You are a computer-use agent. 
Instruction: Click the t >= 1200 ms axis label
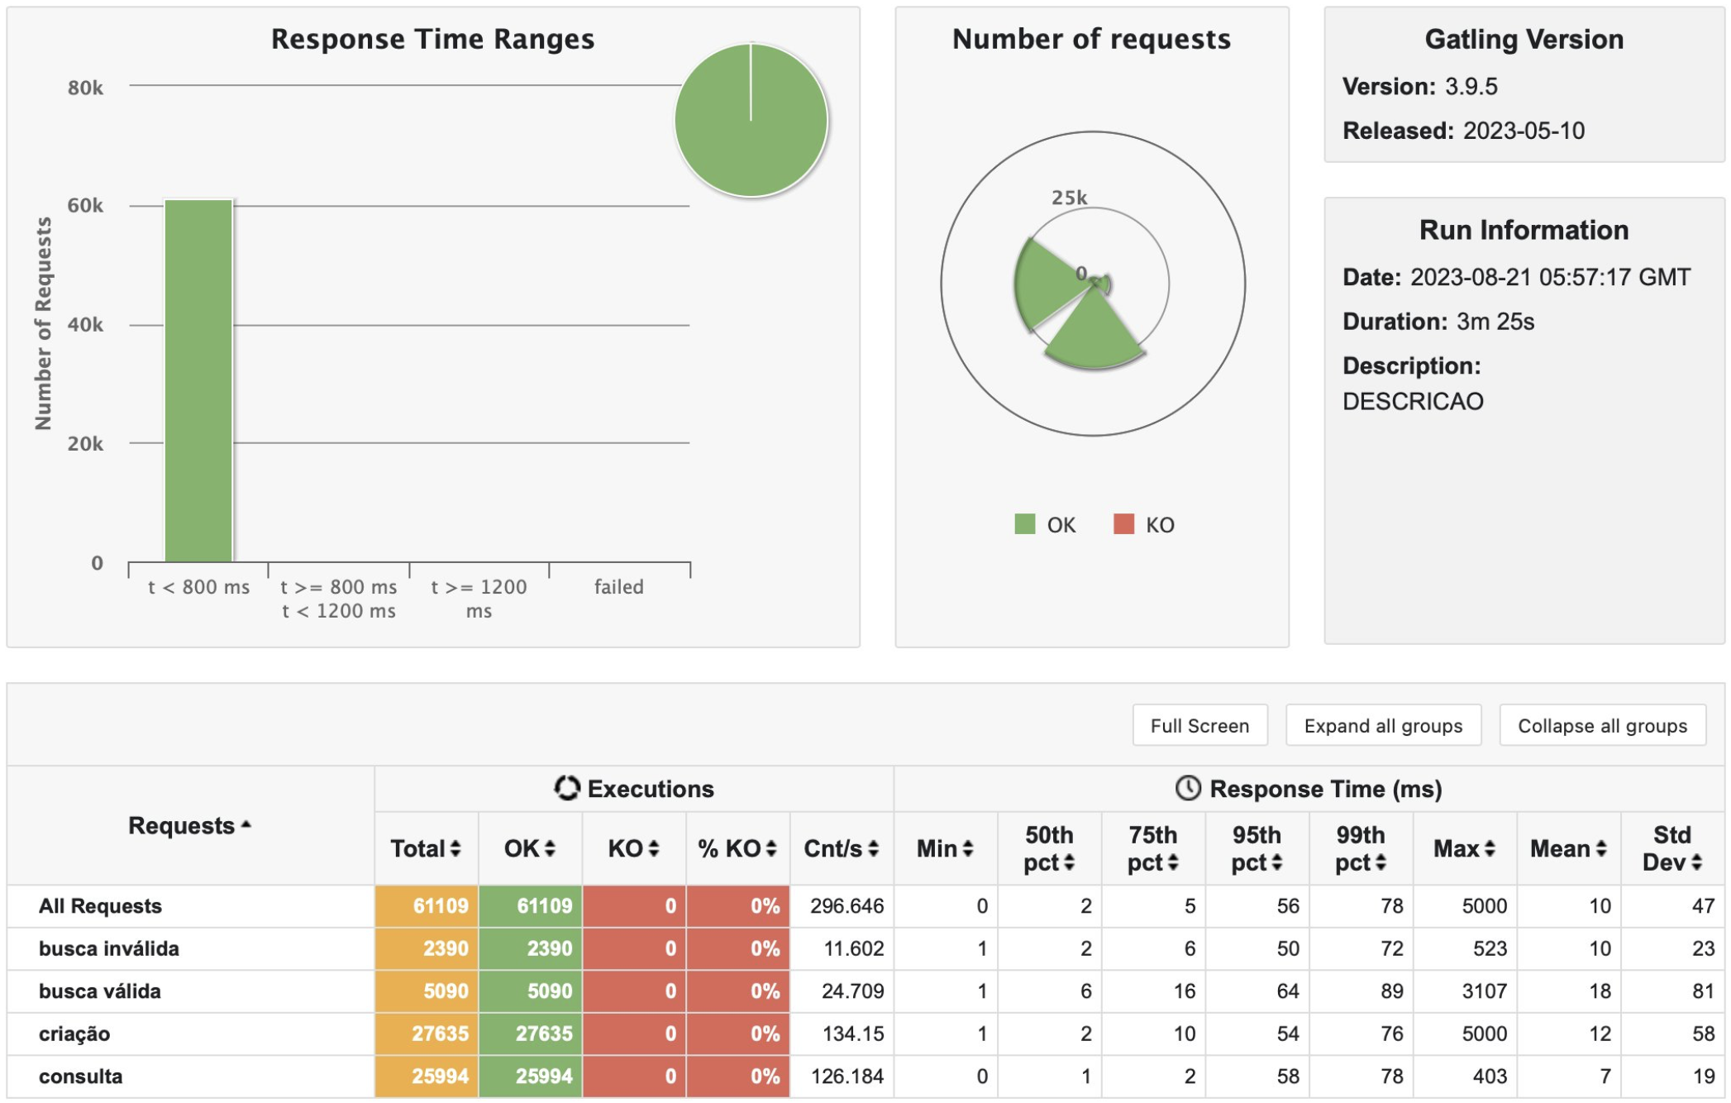tap(479, 599)
